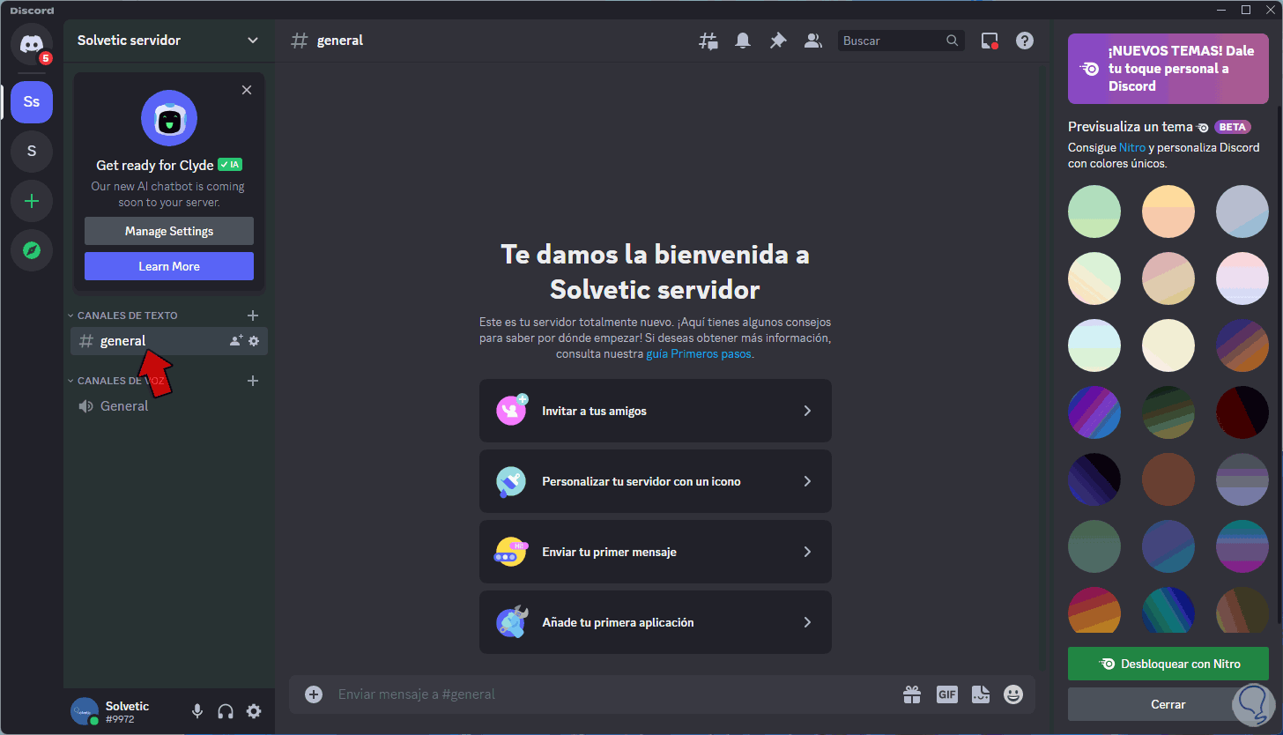Click the search magnifier icon

coord(952,41)
